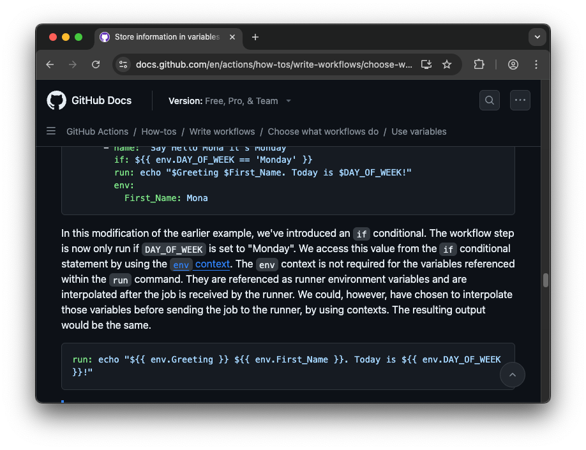Reload the current docs page
Viewport: 586px width, 450px height.
[x=96, y=64]
